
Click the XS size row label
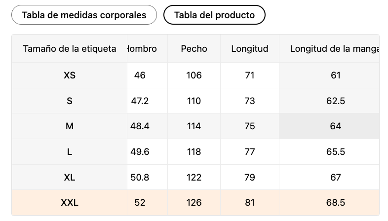(70, 75)
